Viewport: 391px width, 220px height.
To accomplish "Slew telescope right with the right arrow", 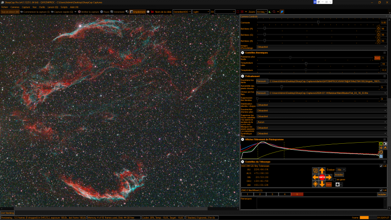I will 328,177.
